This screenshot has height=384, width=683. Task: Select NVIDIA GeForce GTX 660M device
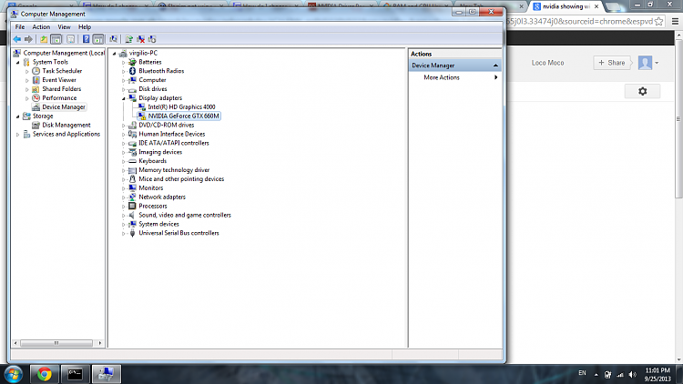click(x=183, y=116)
